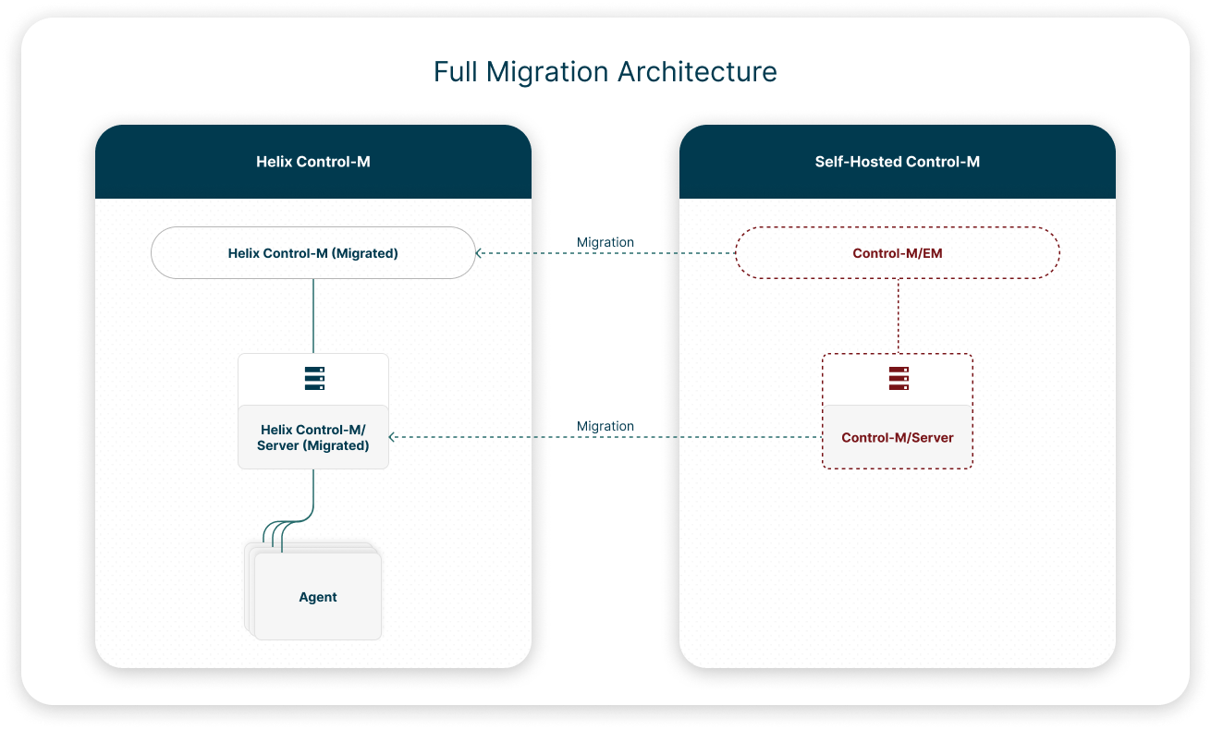Click the lower Migration arrow label
Screen dimensions: 1211x730
[605, 426]
